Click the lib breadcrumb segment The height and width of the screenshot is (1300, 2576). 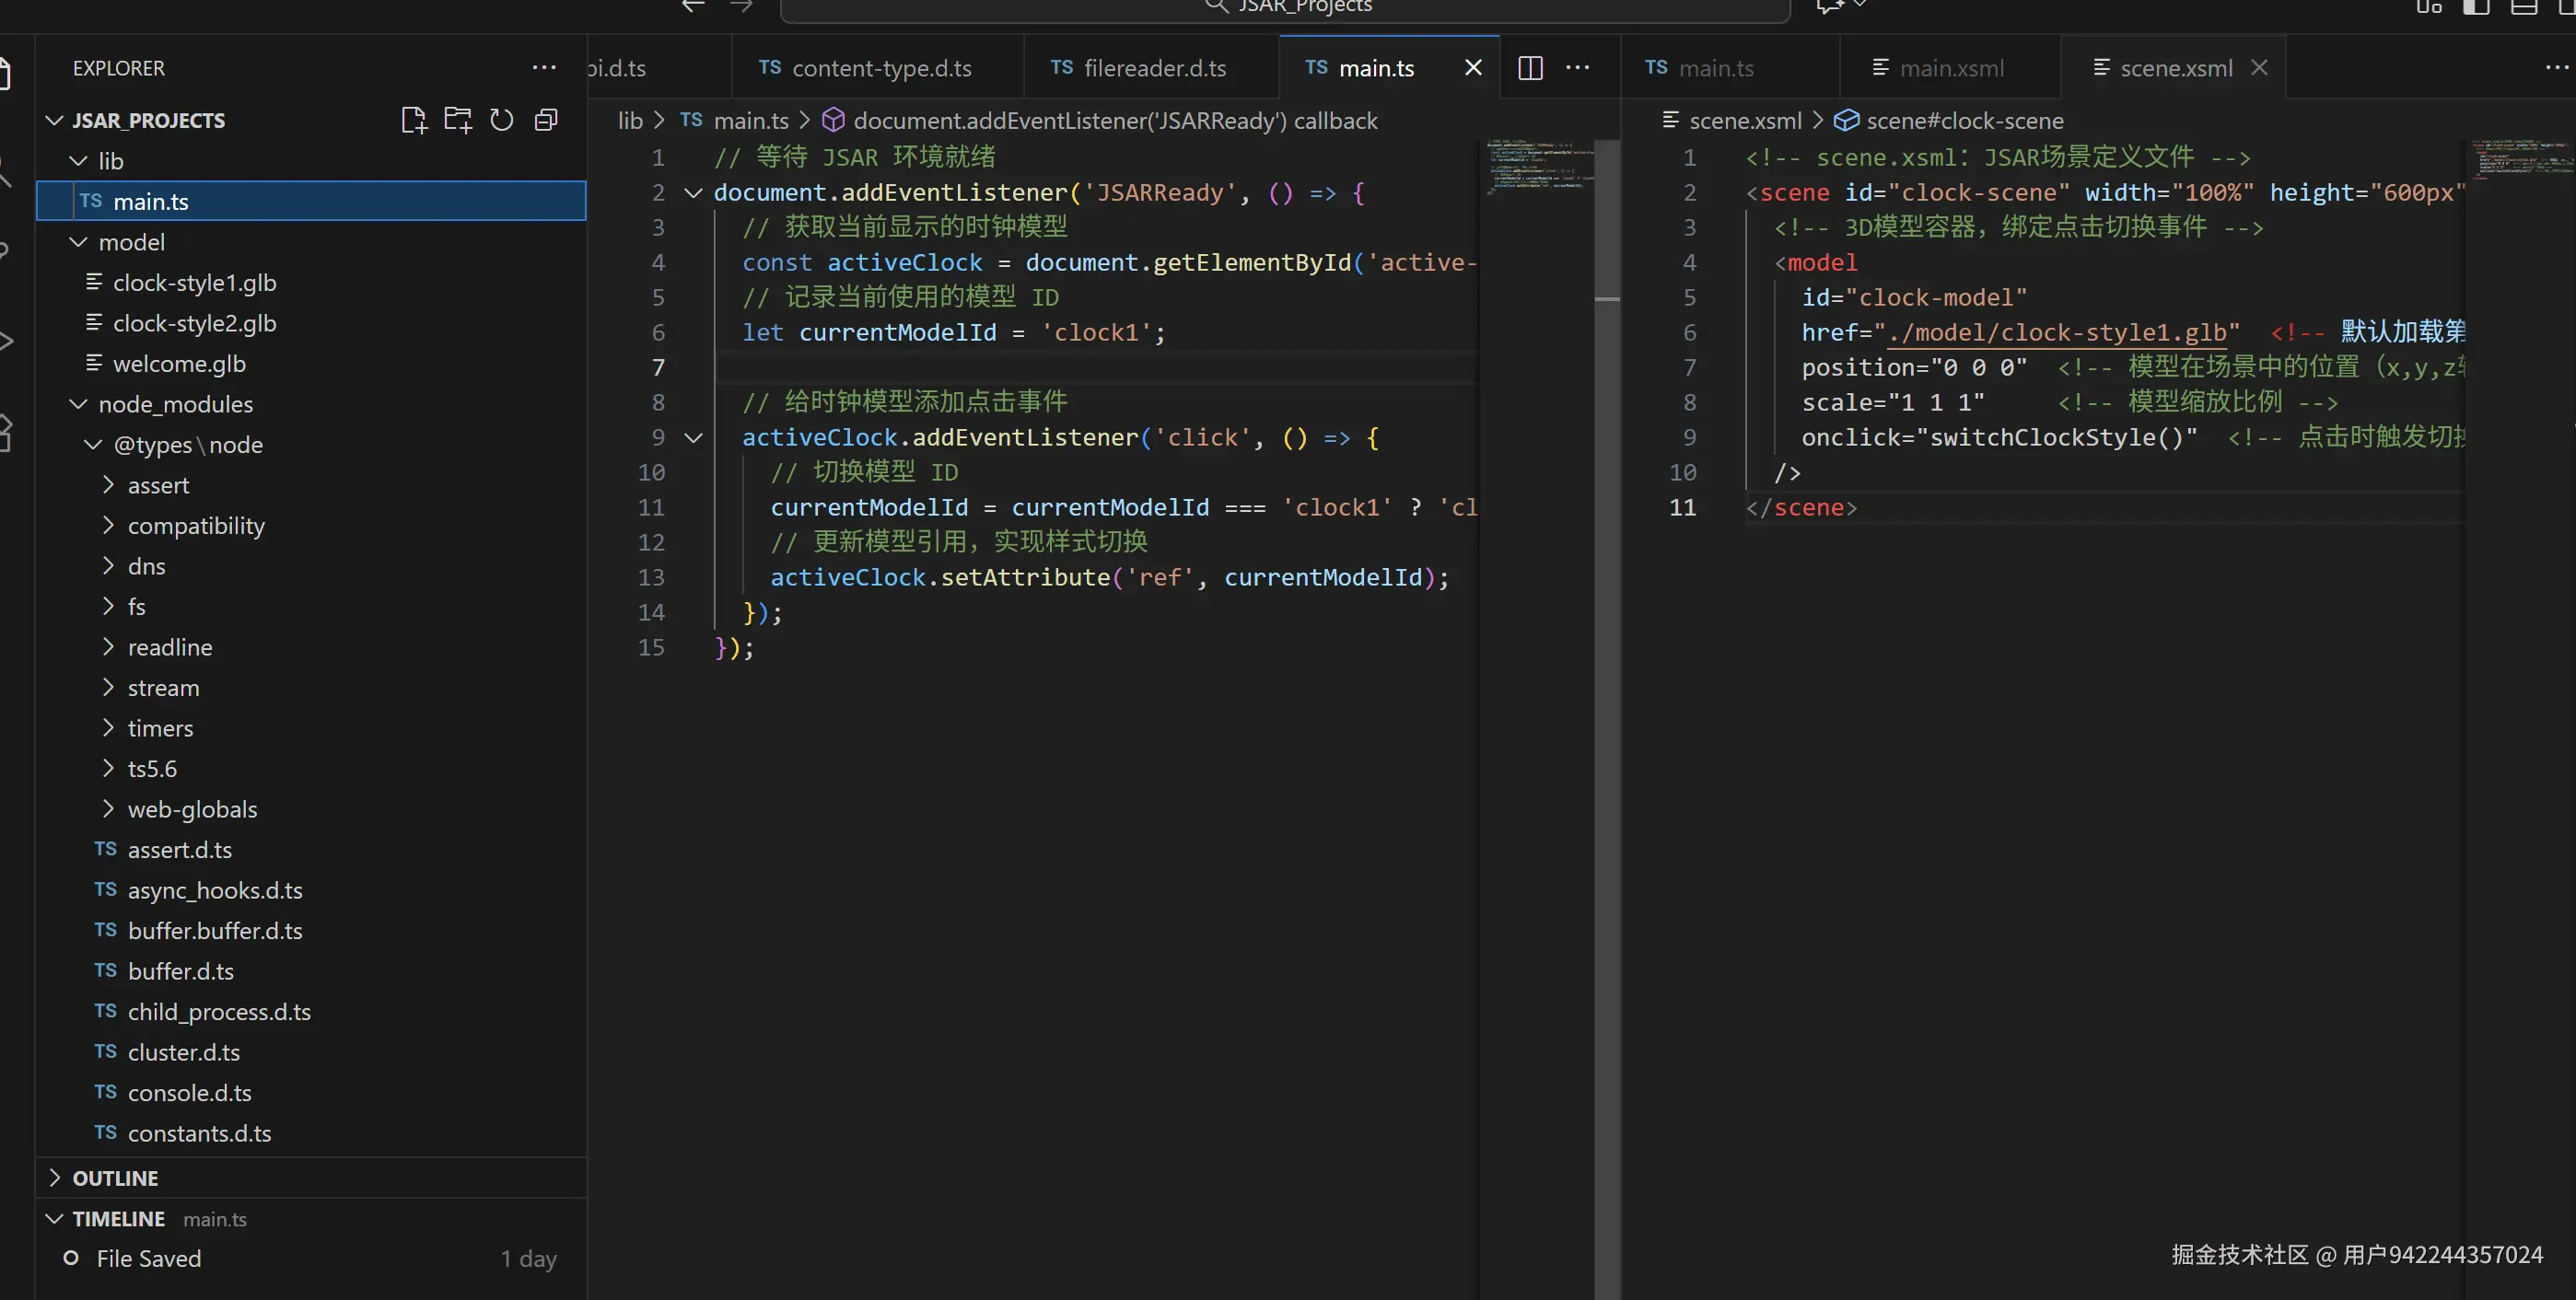point(630,121)
